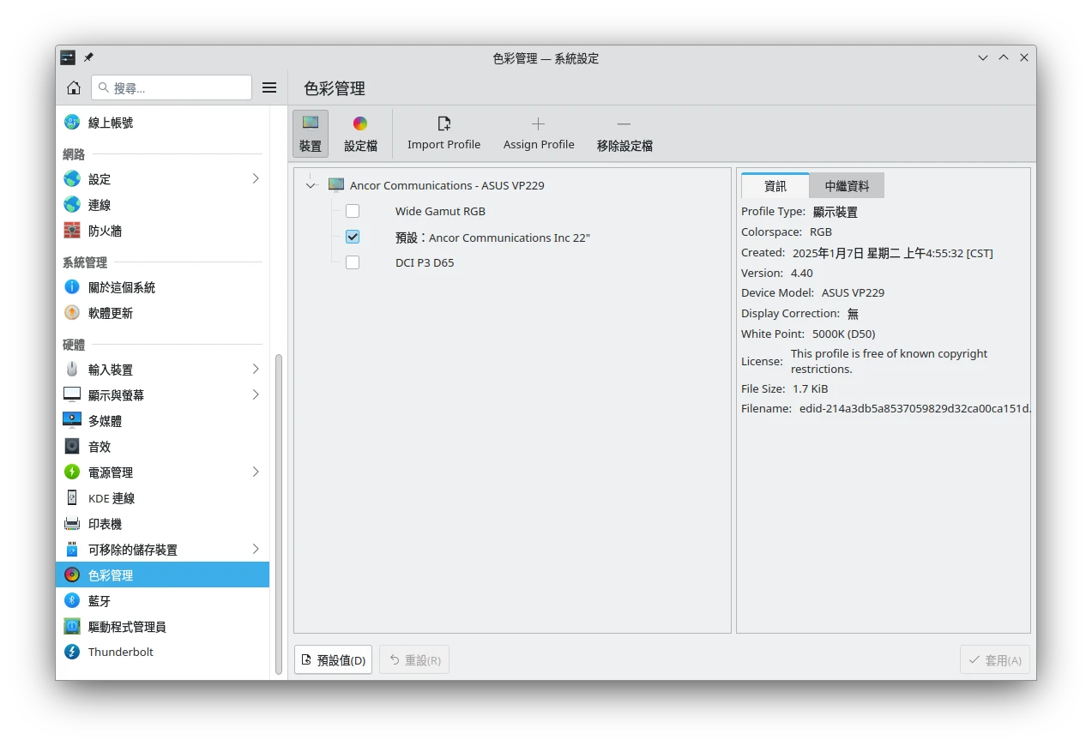
Task: Click the 預設值(D) defaults button
Action: [x=333, y=660]
